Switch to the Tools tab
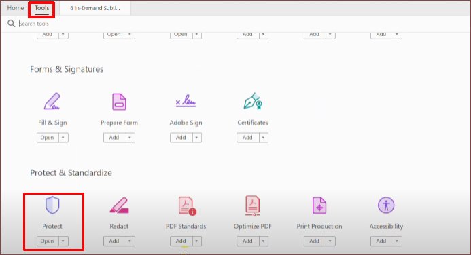 pyautogui.click(x=41, y=8)
